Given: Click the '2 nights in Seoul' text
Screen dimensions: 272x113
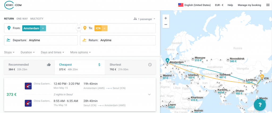Looking at the screenshot, I should (63, 95).
